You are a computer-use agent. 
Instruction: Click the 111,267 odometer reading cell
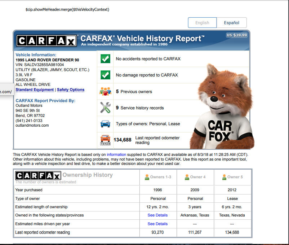pos(195,232)
